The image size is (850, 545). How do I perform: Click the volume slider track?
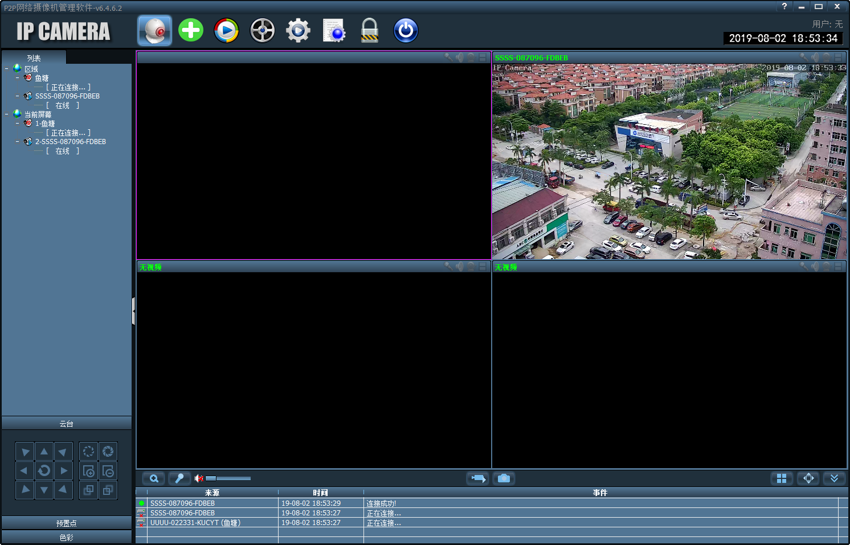228,478
